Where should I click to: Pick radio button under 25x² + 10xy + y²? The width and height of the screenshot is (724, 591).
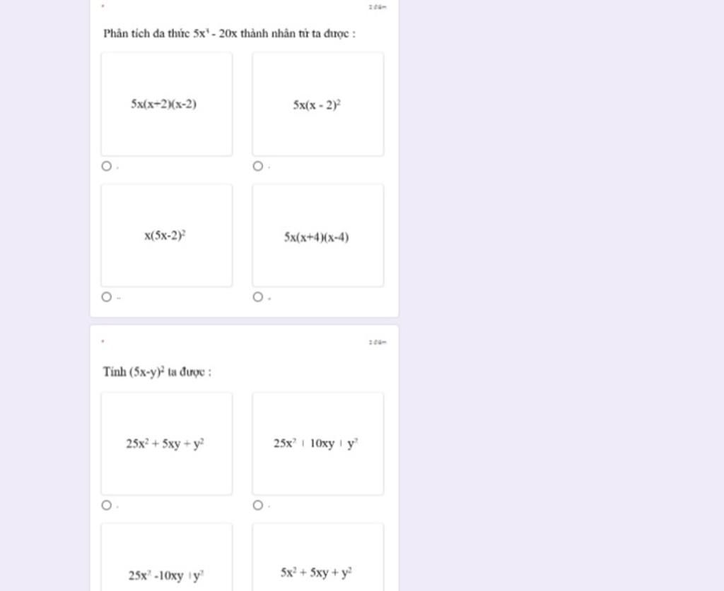[x=258, y=505]
